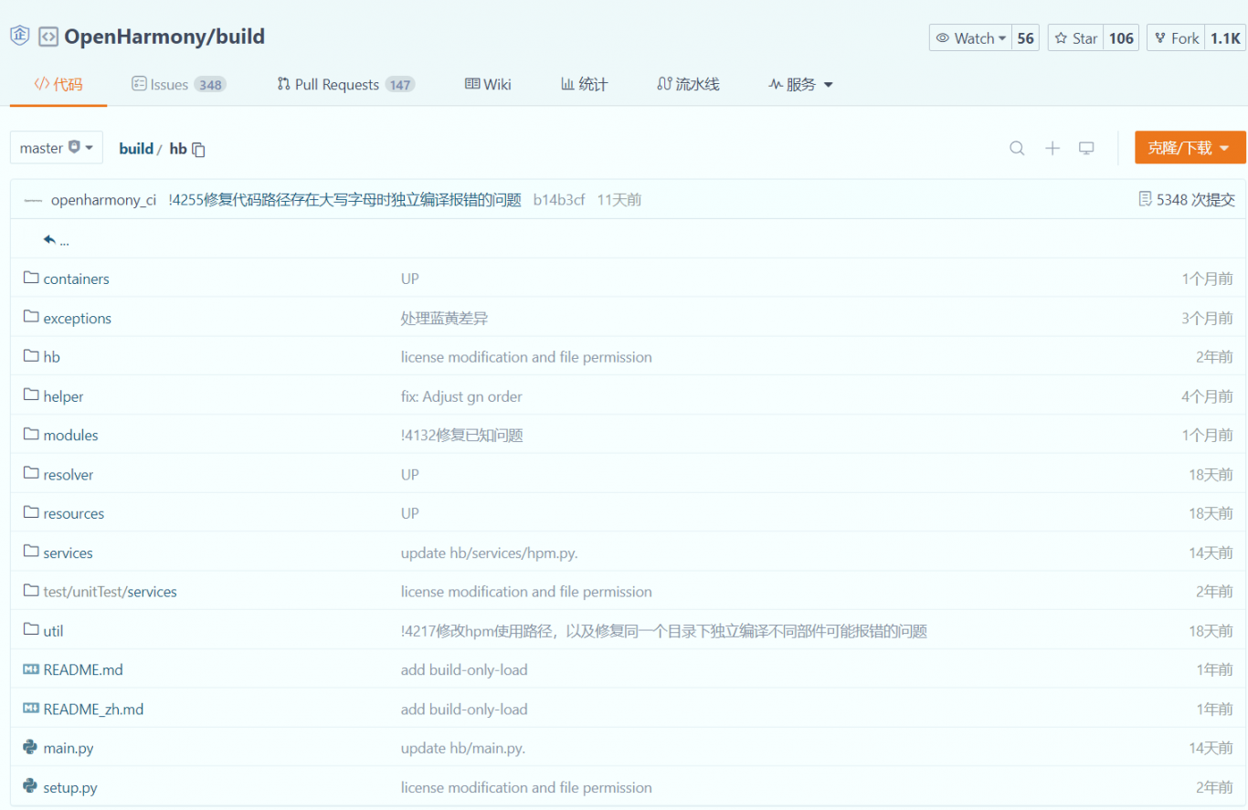
Task: Expand the Watch dropdown
Action: [x=971, y=38]
